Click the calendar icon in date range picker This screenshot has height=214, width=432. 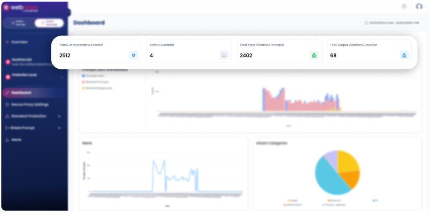[x=366, y=23]
